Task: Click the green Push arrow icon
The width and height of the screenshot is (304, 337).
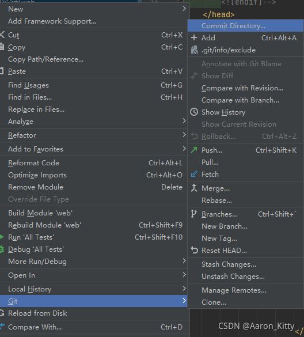Action: point(194,150)
